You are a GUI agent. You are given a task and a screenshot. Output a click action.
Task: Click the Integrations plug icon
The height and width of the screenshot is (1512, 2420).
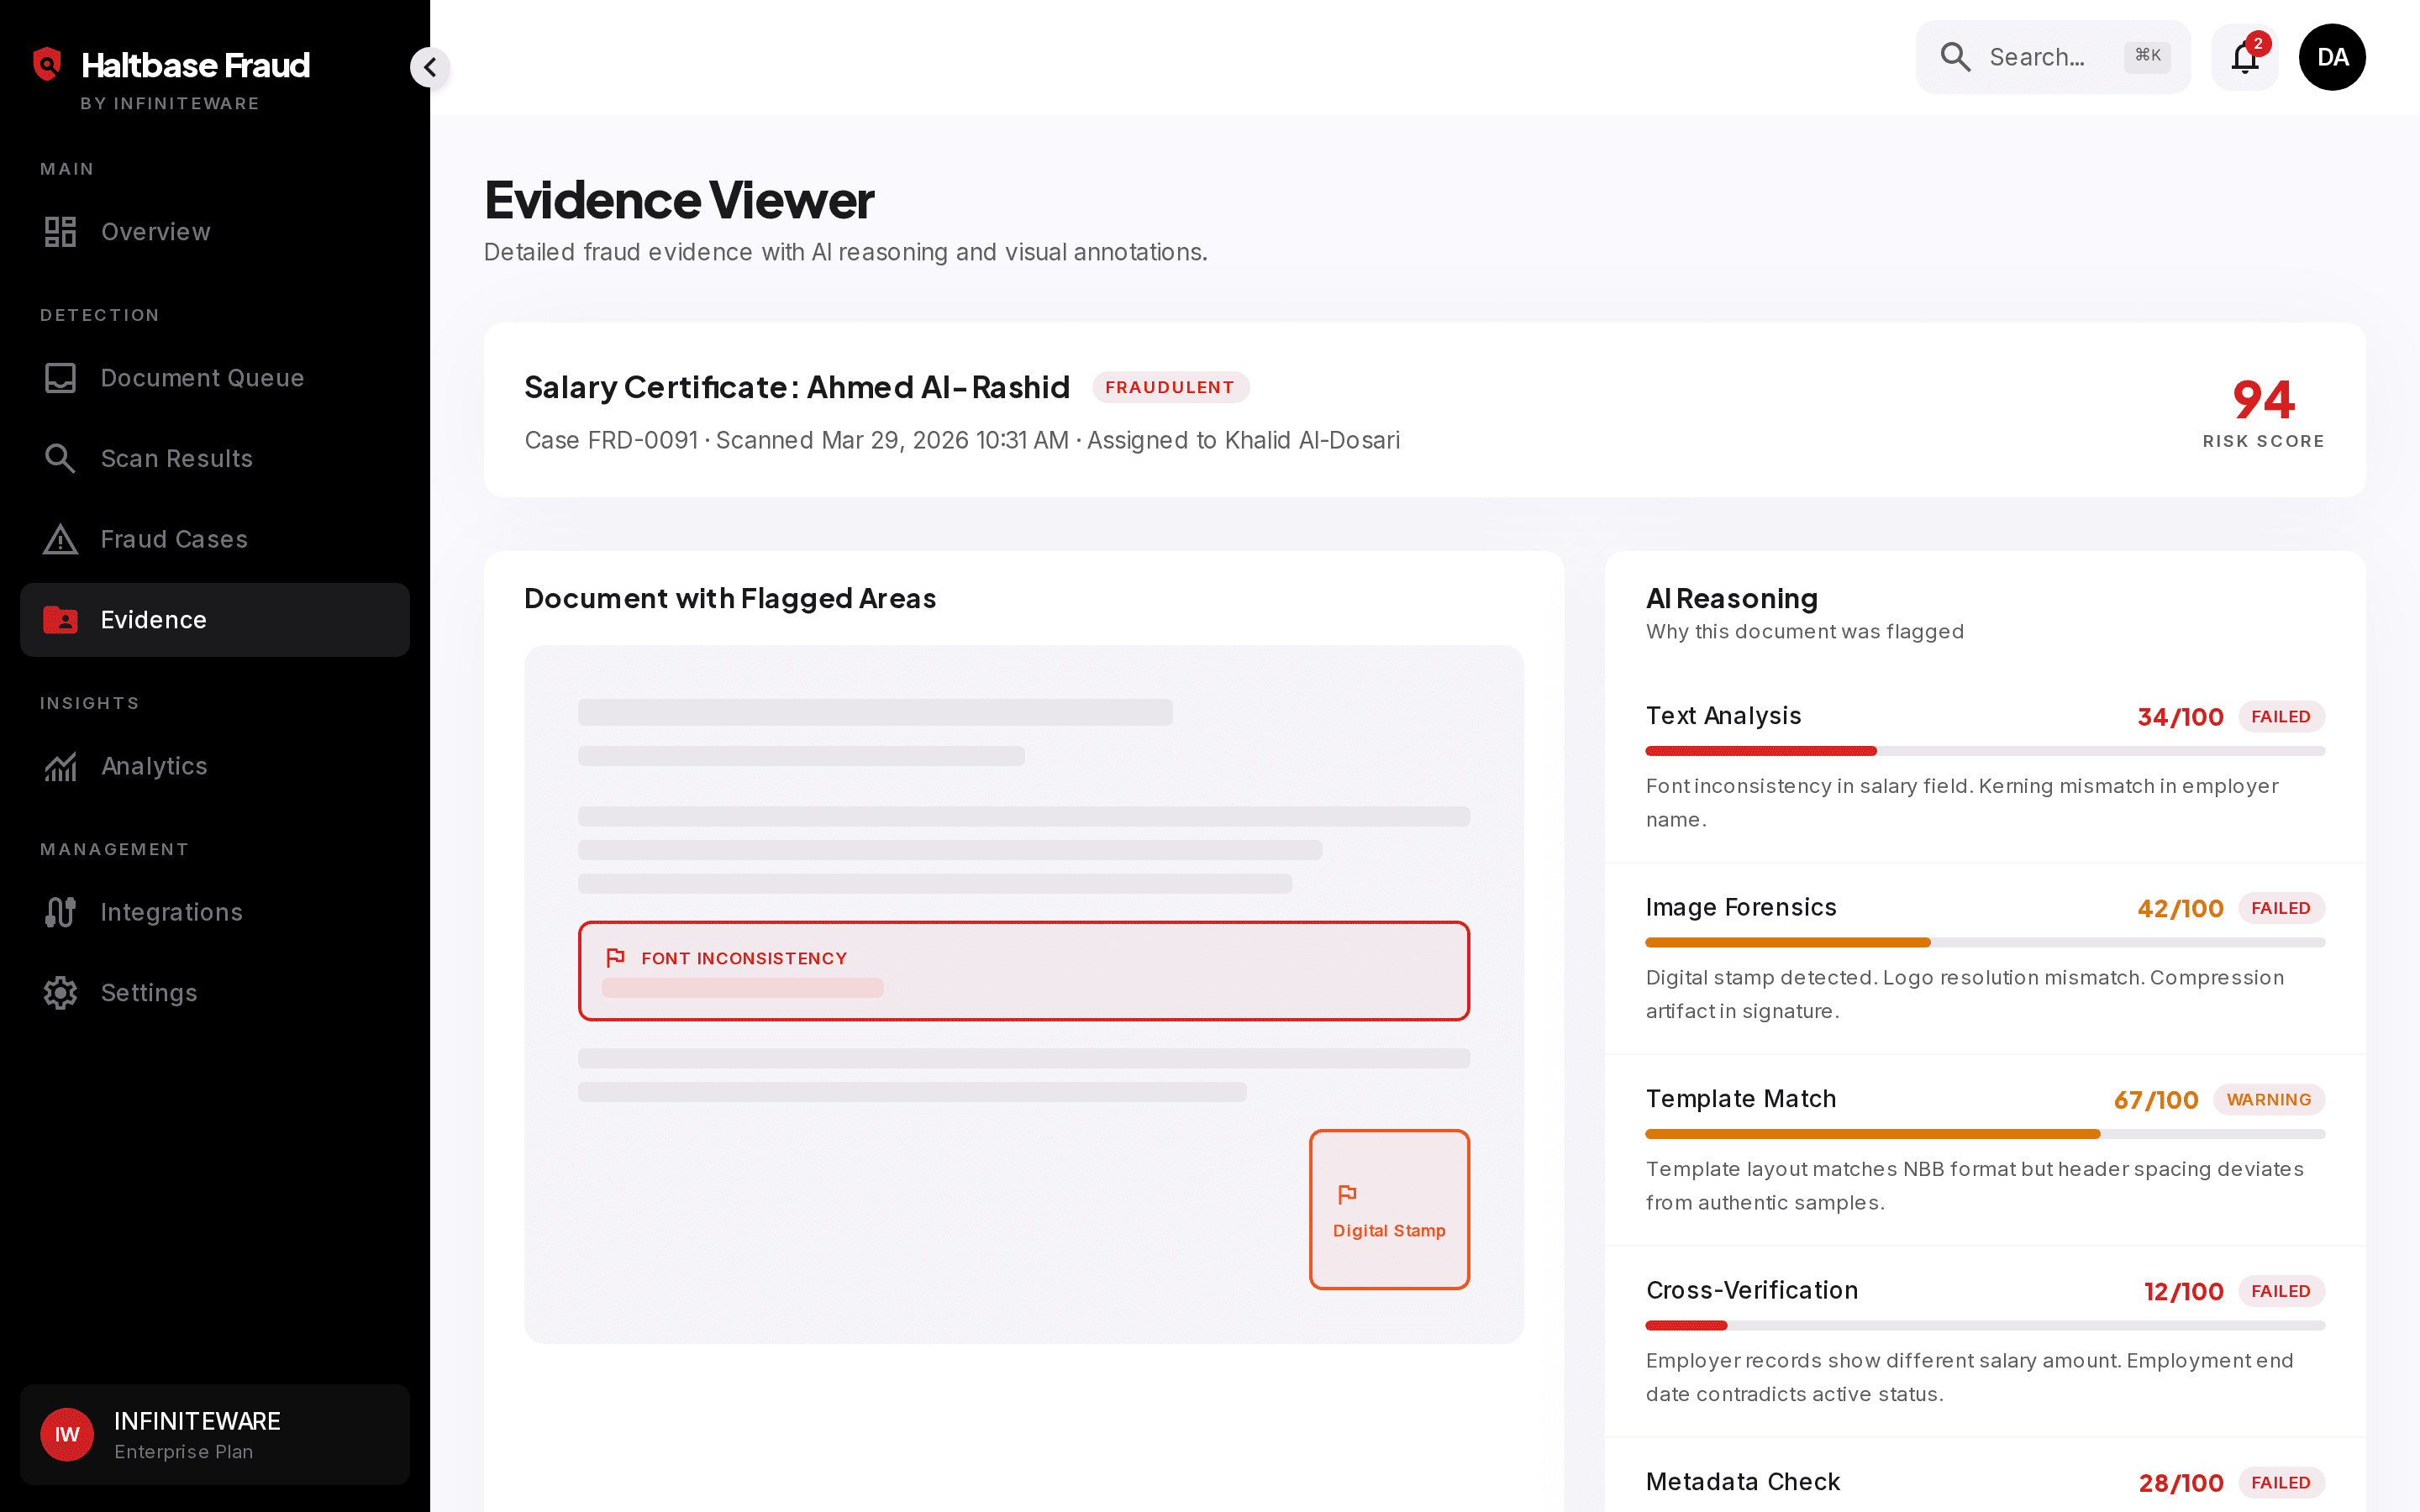60,912
